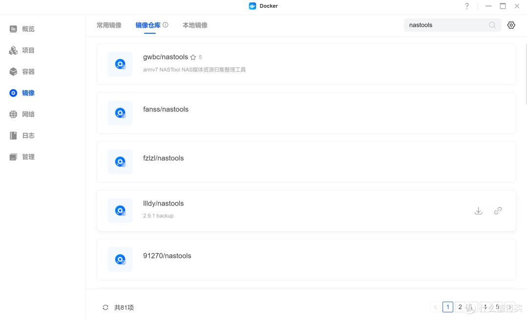Click fzlzl/nastools disc icon
The height and width of the screenshot is (319, 527).
pyautogui.click(x=120, y=162)
